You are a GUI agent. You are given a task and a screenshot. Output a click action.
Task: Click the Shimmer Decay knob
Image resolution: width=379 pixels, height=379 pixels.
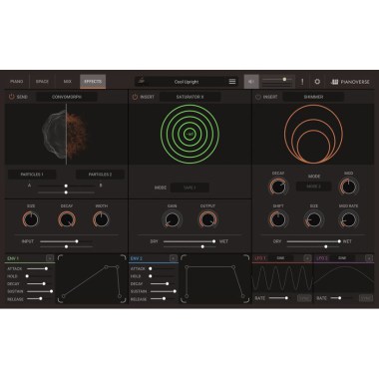[278, 187]
